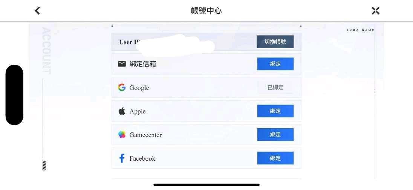Bind Gamecenter with its 綁定 button
Screen dimensions: 413x190
[x=275, y=134]
